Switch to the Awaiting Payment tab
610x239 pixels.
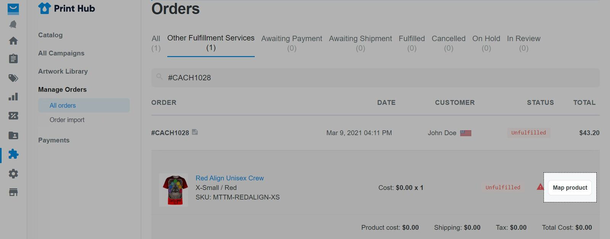[x=292, y=43]
